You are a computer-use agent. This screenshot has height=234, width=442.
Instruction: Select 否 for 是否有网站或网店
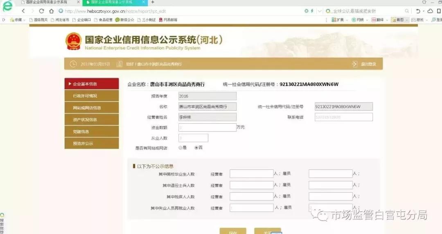click(x=196, y=147)
